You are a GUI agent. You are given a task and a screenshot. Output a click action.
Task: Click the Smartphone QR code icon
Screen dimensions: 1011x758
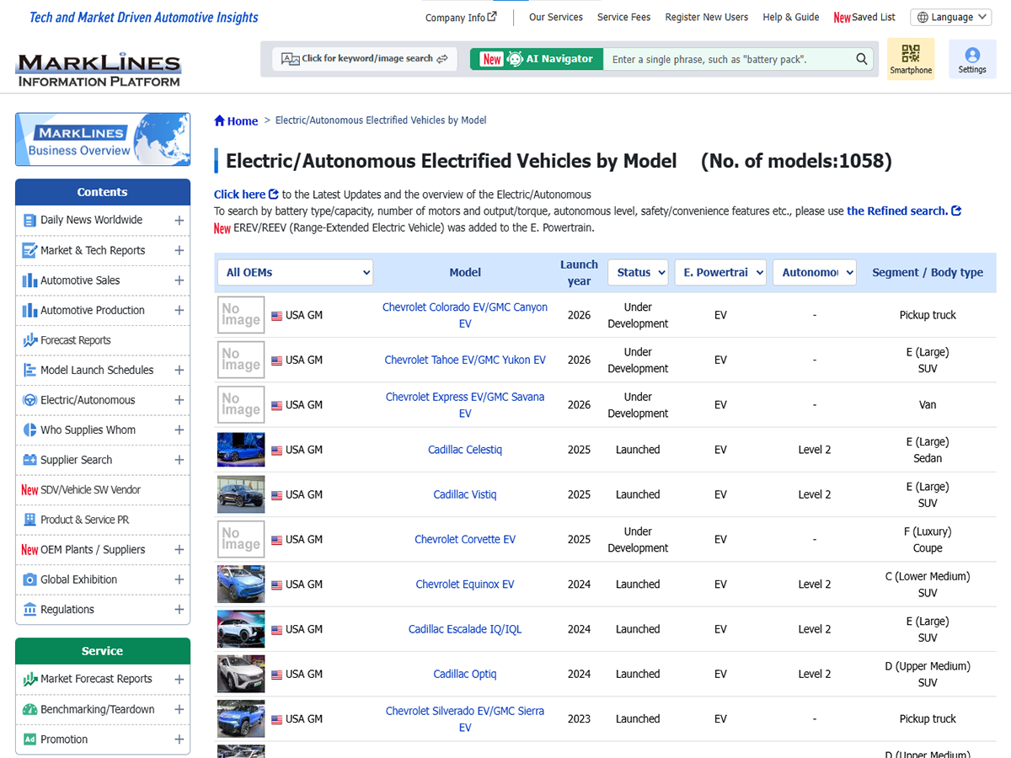(911, 55)
